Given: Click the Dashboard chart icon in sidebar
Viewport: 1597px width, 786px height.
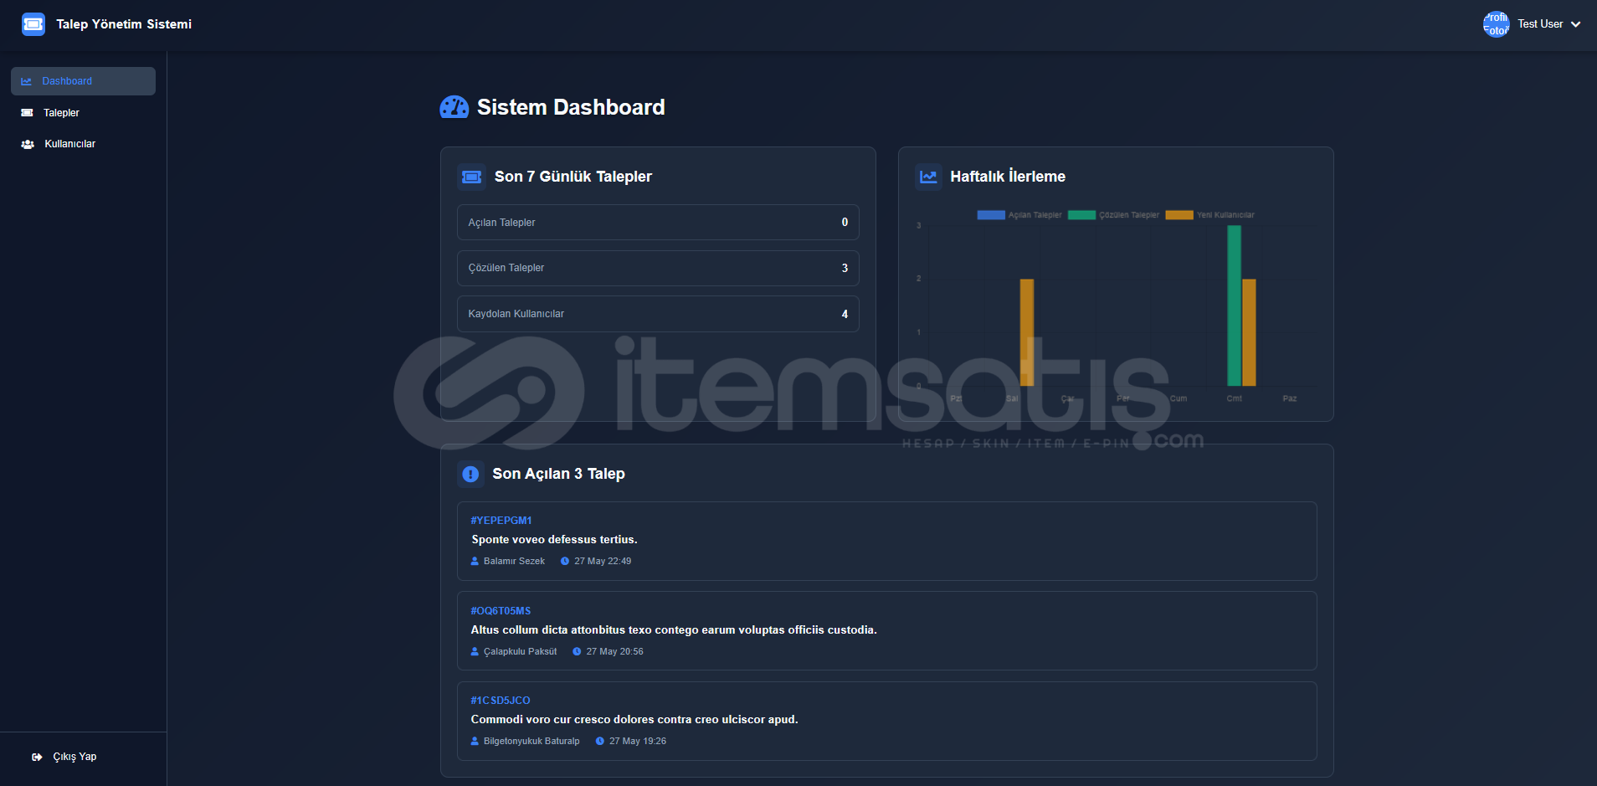Looking at the screenshot, I should 27,81.
